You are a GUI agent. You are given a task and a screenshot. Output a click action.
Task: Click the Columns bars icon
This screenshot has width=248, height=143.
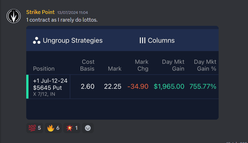[142, 40]
